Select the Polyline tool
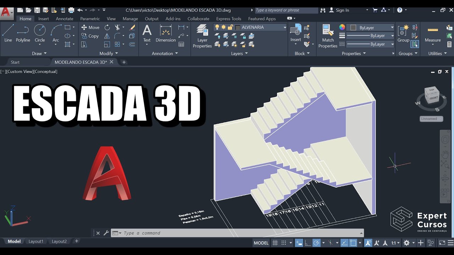Viewport: 454px width, 255px height. pos(23,33)
